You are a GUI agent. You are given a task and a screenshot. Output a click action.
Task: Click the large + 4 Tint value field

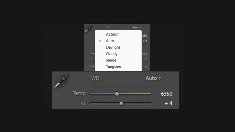168,103
